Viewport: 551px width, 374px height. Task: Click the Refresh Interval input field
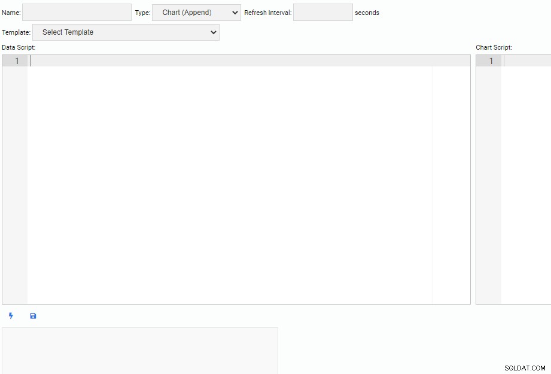(x=323, y=13)
